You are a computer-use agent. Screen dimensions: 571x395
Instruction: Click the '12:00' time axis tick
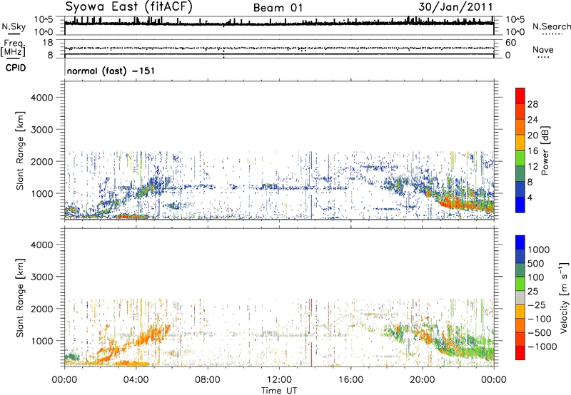[279, 380]
